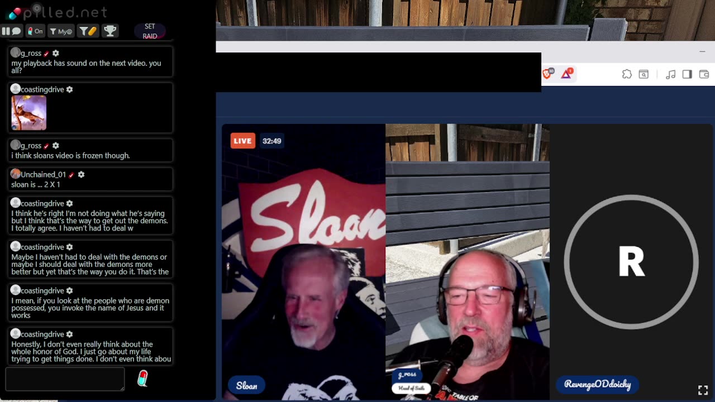Open the tab search icon in browser toolbar
This screenshot has height=402, width=715.
pyautogui.click(x=643, y=74)
